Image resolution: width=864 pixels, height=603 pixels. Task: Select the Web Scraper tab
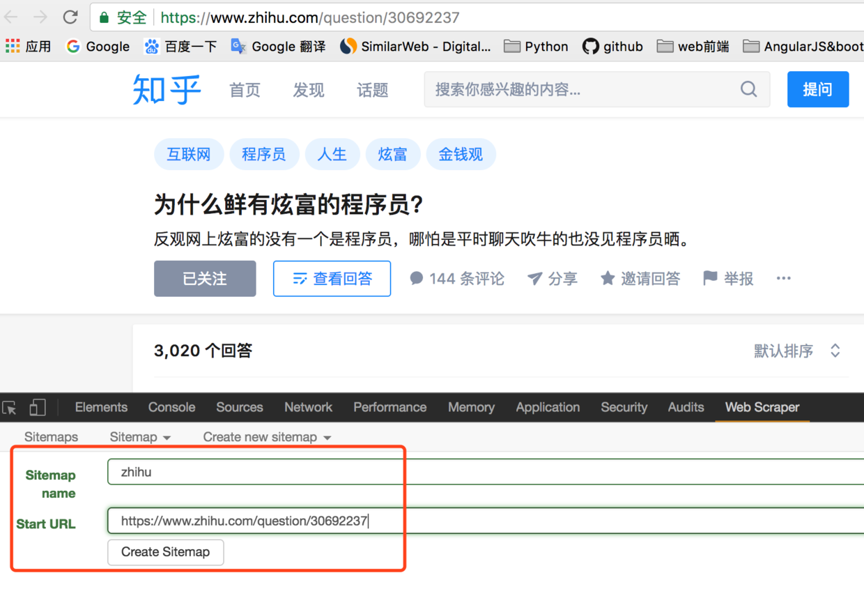[762, 408]
